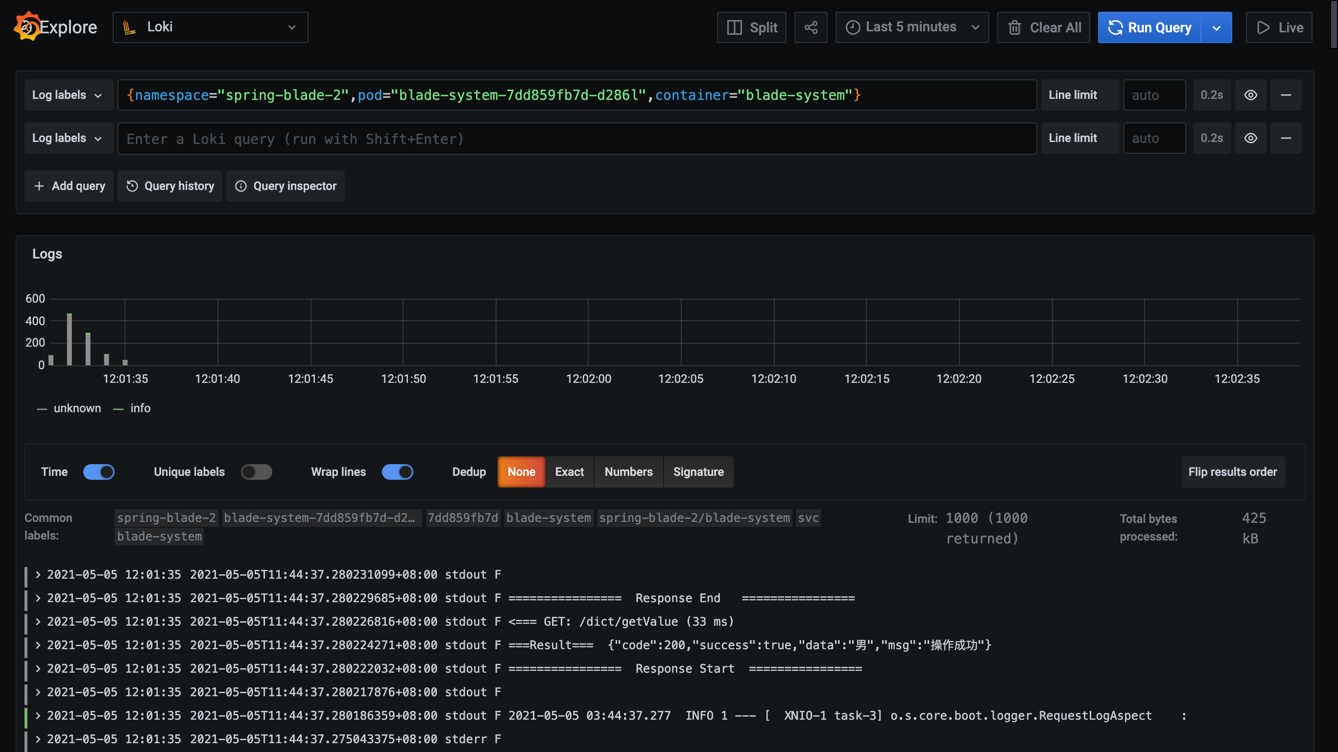
Task: Click the Explore page title
Action: click(x=68, y=27)
